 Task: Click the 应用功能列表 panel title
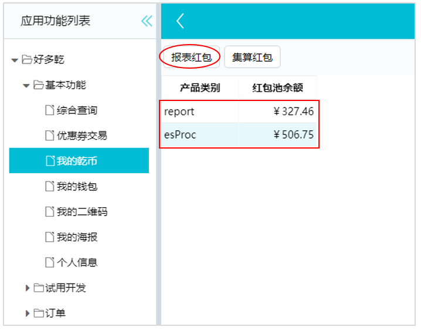[56, 21]
